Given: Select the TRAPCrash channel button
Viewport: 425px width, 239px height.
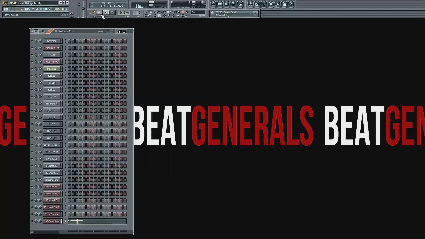Looking at the screenshot, I should (52, 152).
